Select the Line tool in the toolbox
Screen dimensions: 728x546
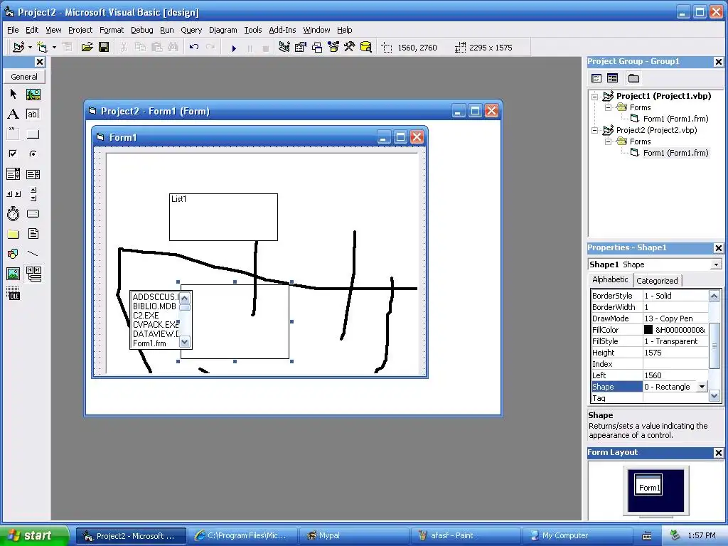[x=33, y=254]
